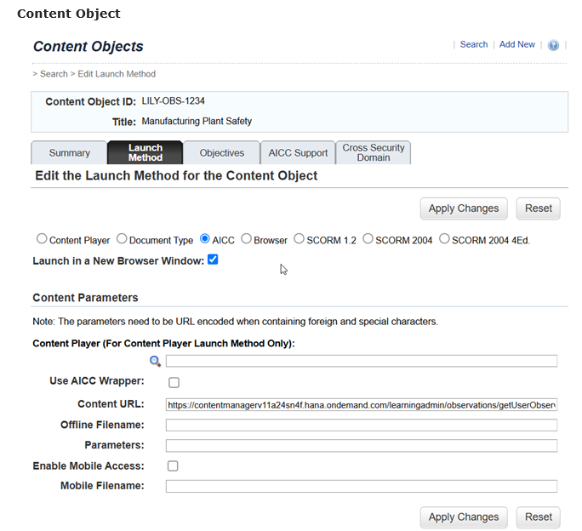This screenshot has width=582, height=531.
Task: Focus the Offline Filename text field
Action: pyautogui.click(x=361, y=425)
